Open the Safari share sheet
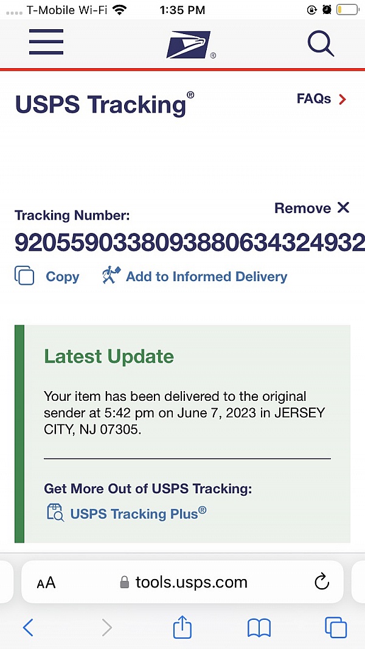Screen dimensions: 365x649 pos(182,627)
